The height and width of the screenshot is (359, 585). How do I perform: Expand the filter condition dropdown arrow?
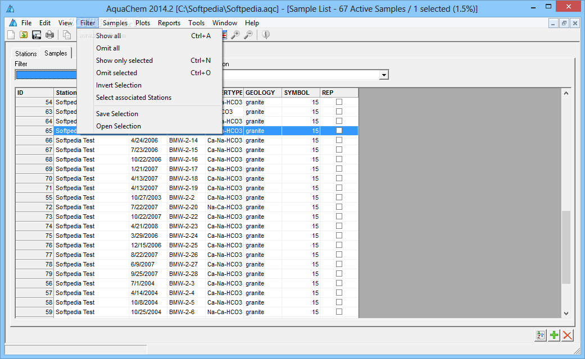point(384,75)
